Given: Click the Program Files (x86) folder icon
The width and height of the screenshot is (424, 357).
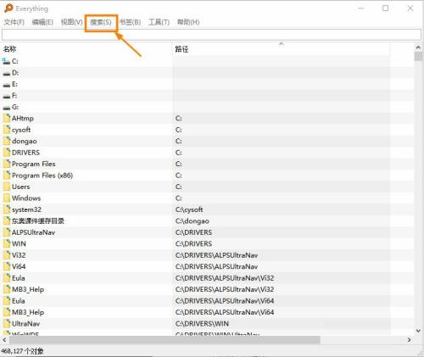Looking at the screenshot, I should (7, 176).
